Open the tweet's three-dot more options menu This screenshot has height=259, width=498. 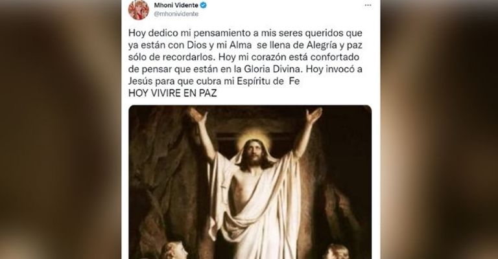point(368,5)
